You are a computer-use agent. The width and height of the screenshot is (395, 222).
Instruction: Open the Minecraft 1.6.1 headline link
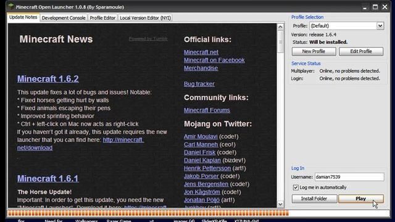click(48, 178)
